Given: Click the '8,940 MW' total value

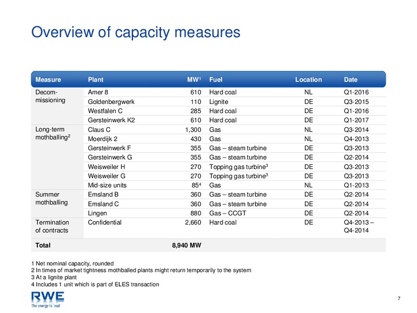Looking at the screenshot, I should coord(187,245).
